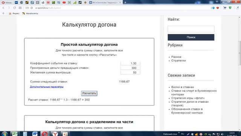Screen dimensions: 241x136
Task: Switch to the red M pinned tab
Action: (48, 3)
